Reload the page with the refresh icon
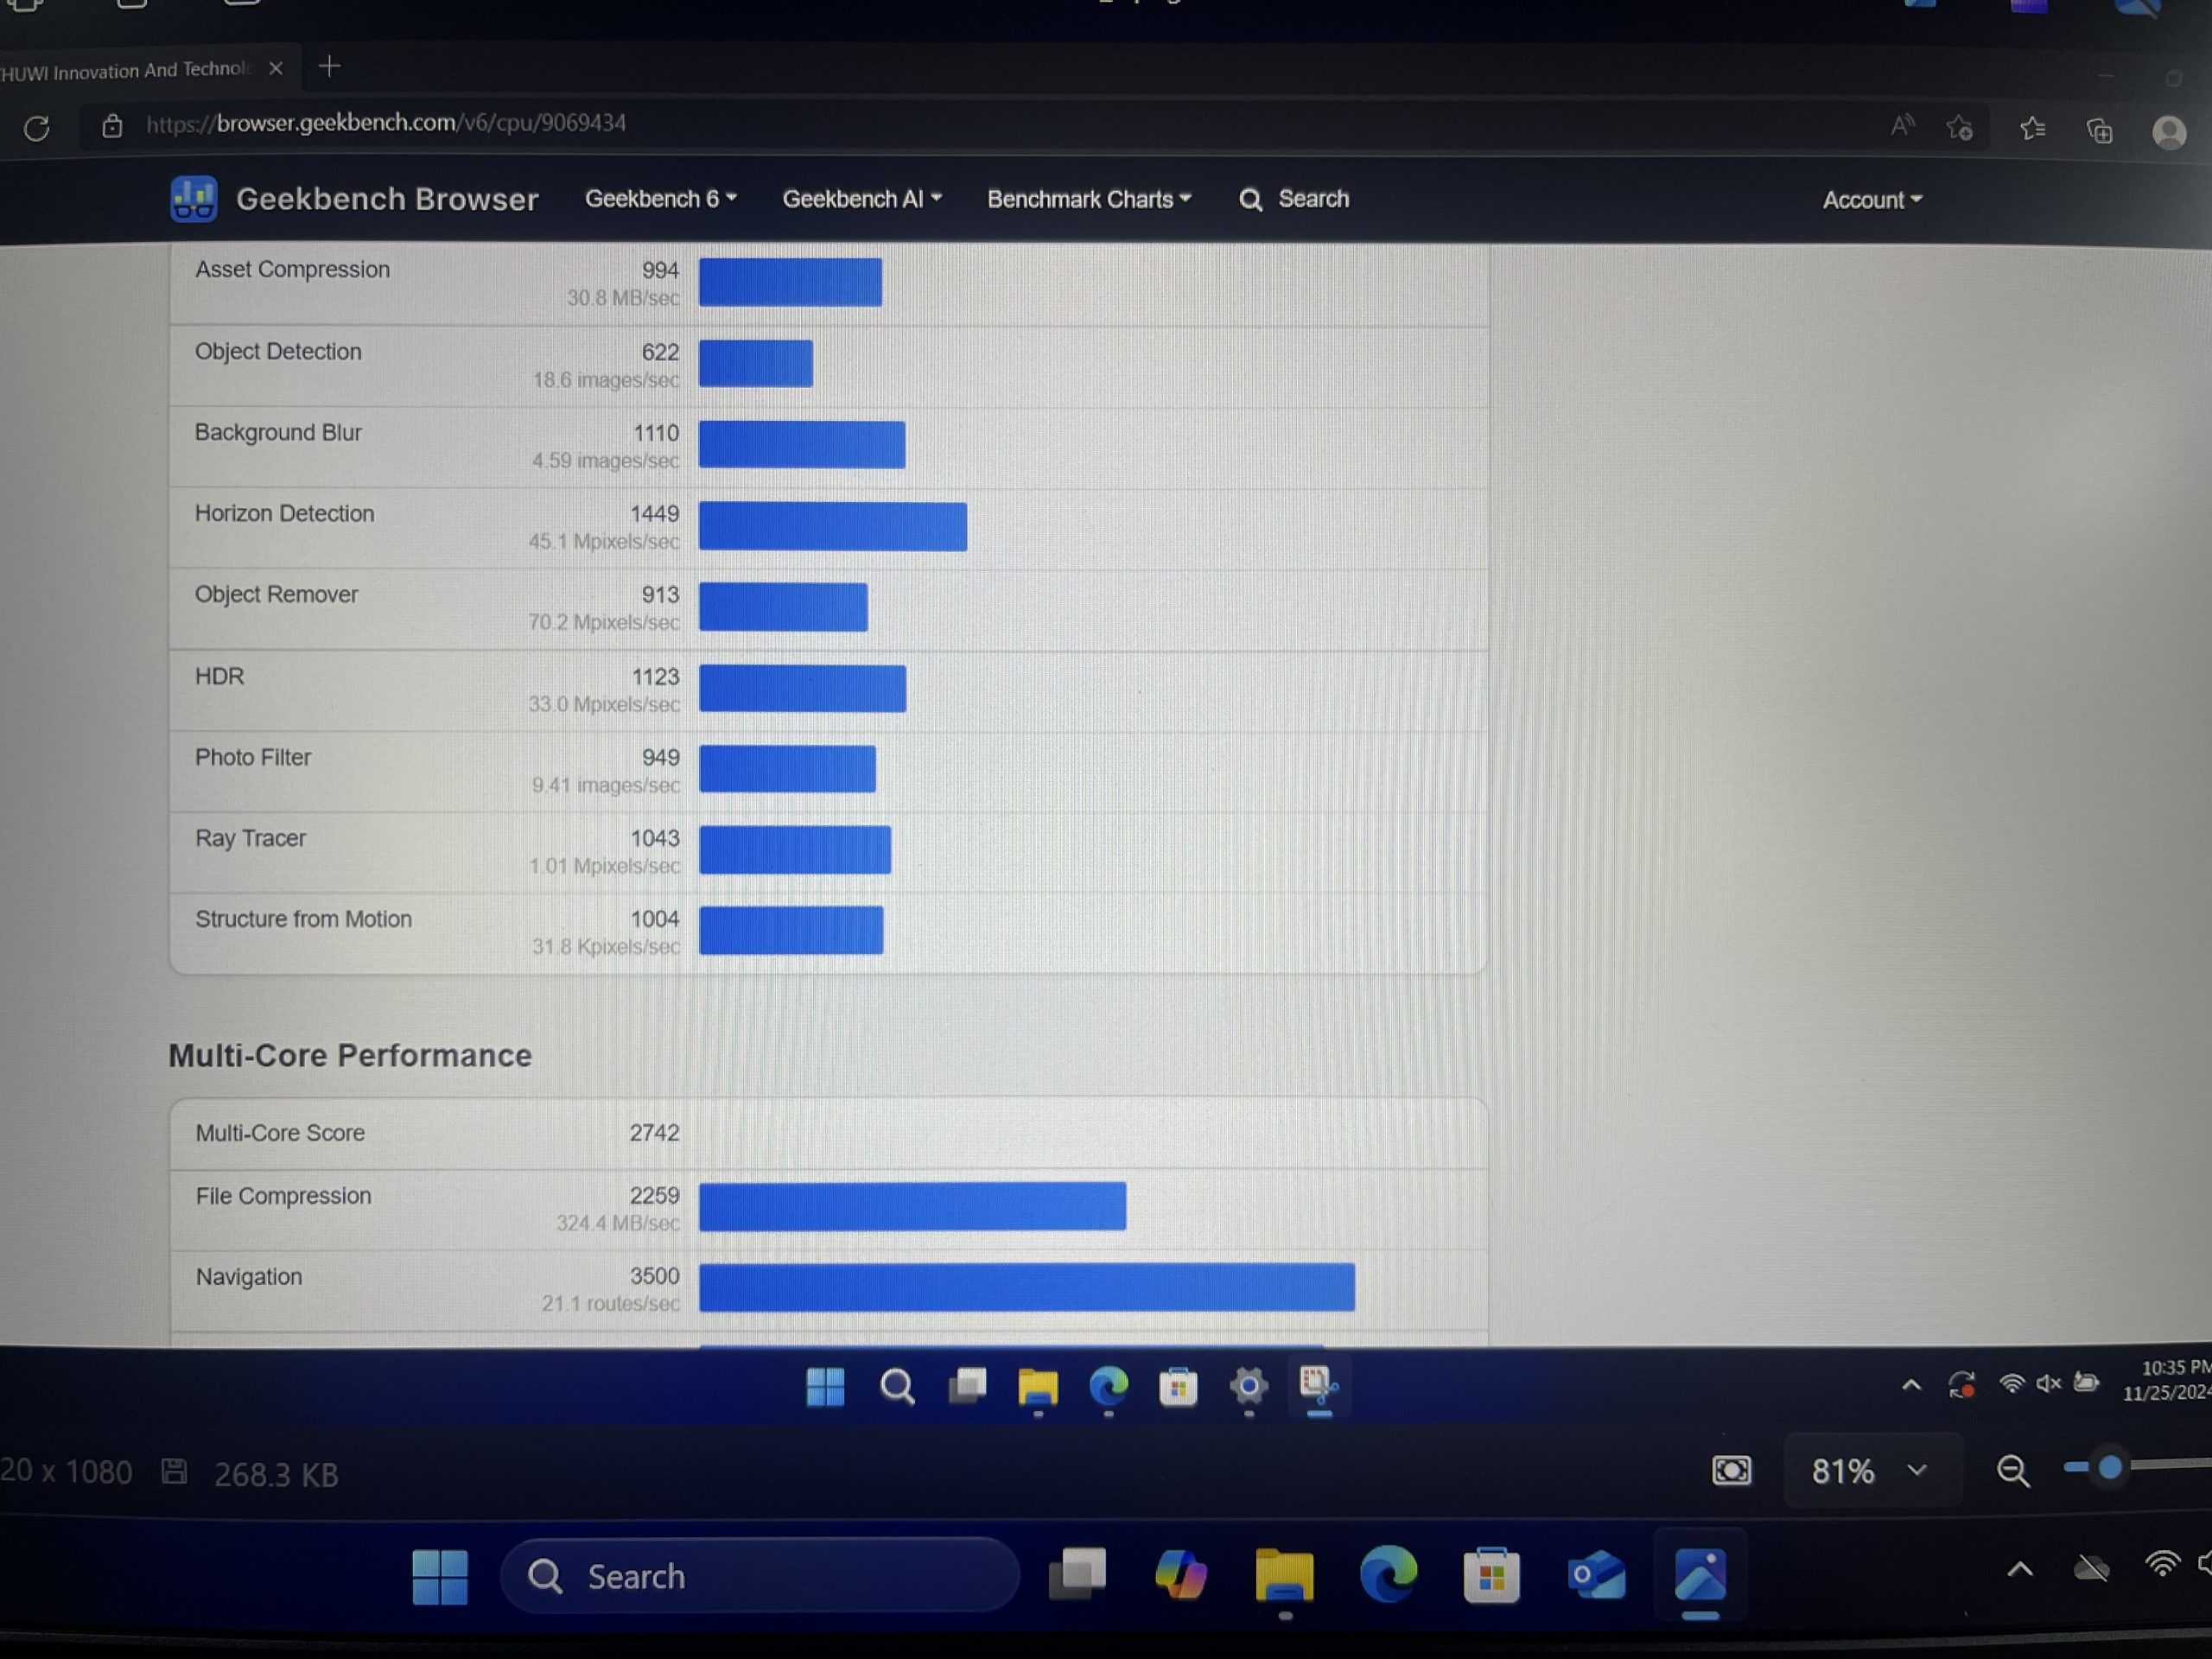This screenshot has height=1659, width=2212. 37,128
